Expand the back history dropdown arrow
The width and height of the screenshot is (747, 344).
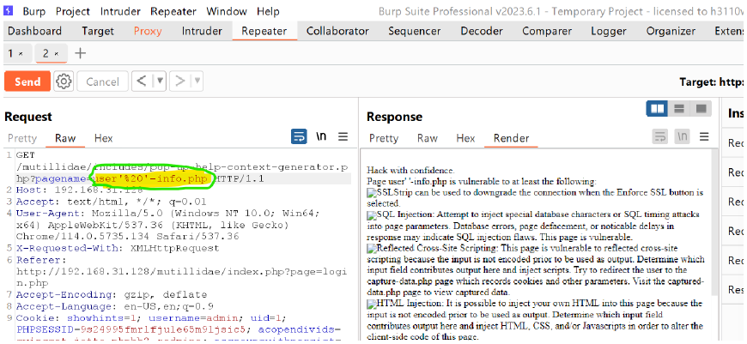160,81
